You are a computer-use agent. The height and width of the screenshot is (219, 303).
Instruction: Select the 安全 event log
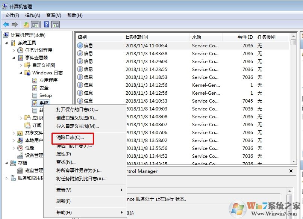tap(44, 88)
